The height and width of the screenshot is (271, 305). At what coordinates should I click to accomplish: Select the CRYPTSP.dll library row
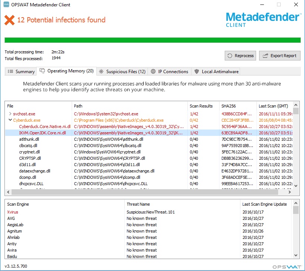(x=149, y=158)
